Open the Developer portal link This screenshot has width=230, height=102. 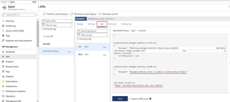(x=110, y=14)
